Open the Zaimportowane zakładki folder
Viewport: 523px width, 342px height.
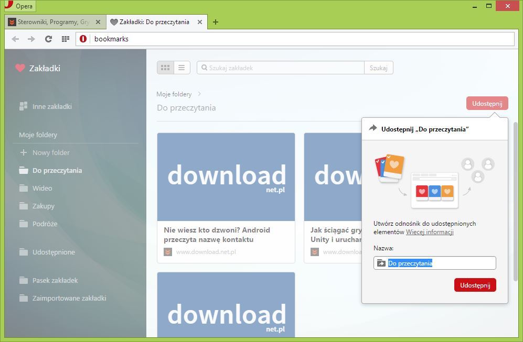pos(69,298)
